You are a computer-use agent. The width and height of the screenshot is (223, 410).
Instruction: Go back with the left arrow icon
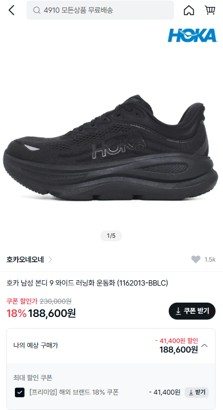(12, 10)
